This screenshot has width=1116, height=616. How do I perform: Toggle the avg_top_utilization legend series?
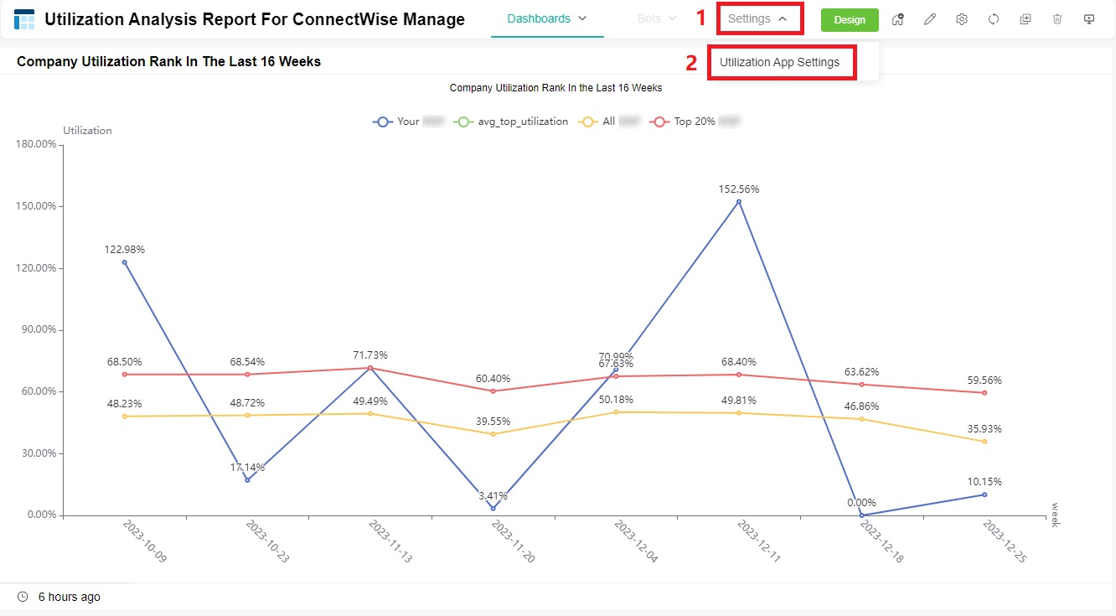(512, 122)
